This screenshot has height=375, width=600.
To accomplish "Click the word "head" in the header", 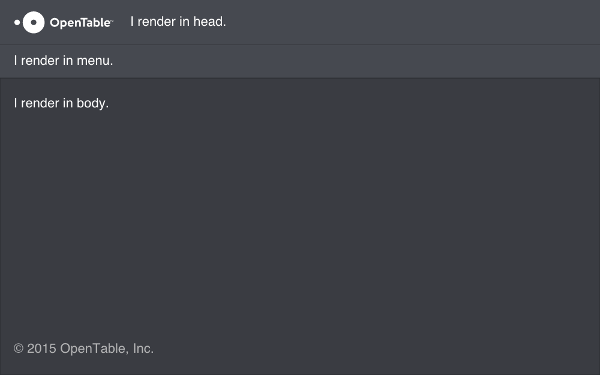I will tap(208, 22).
